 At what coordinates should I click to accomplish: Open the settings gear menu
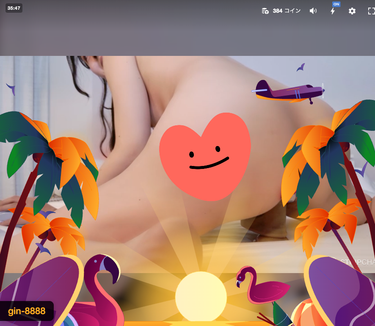(352, 11)
